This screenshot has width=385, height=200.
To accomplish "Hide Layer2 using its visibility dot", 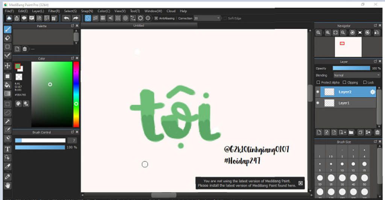I will point(318,92).
